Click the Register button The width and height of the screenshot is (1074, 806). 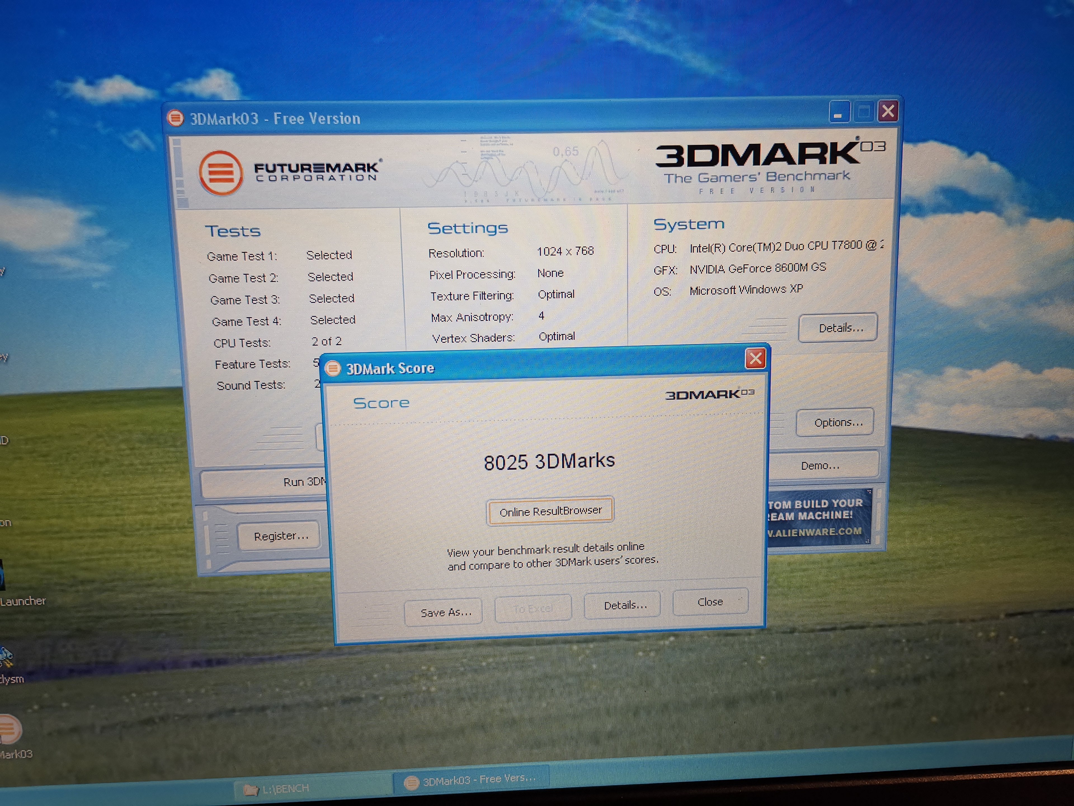[280, 536]
